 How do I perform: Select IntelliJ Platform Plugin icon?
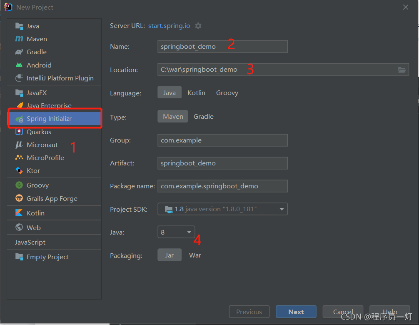[x=19, y=78]
